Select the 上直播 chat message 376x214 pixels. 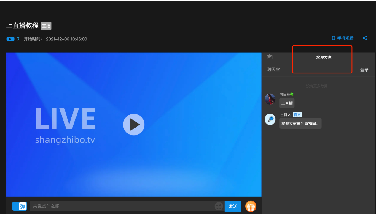point(287,103)
